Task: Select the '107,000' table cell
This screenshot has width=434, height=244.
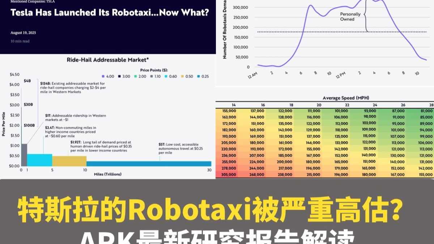Action: tap(397, 136)
